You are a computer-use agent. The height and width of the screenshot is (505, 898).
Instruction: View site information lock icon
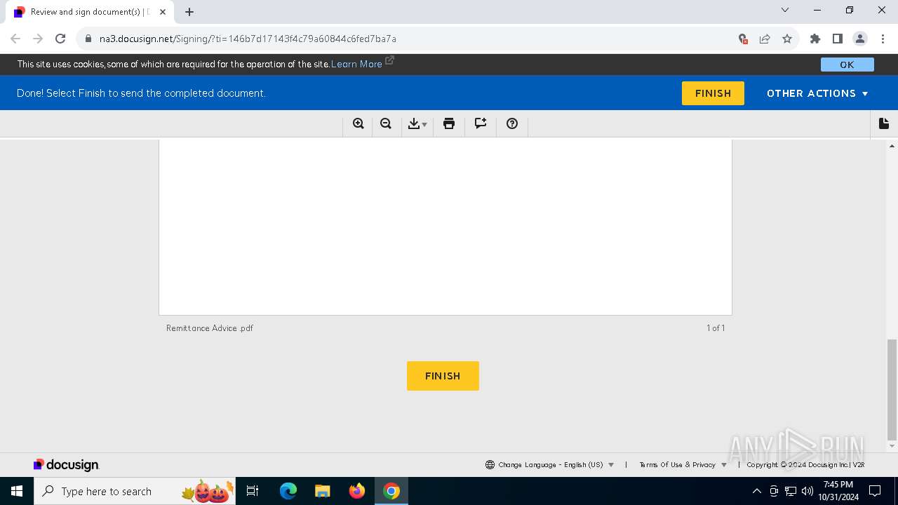pyautogui.click(x=88, y=39)
